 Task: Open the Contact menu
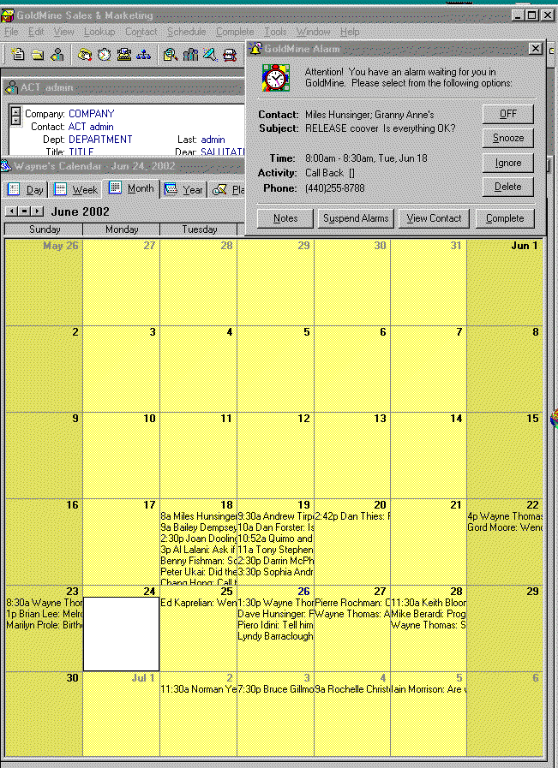click(x=141, y=32)
